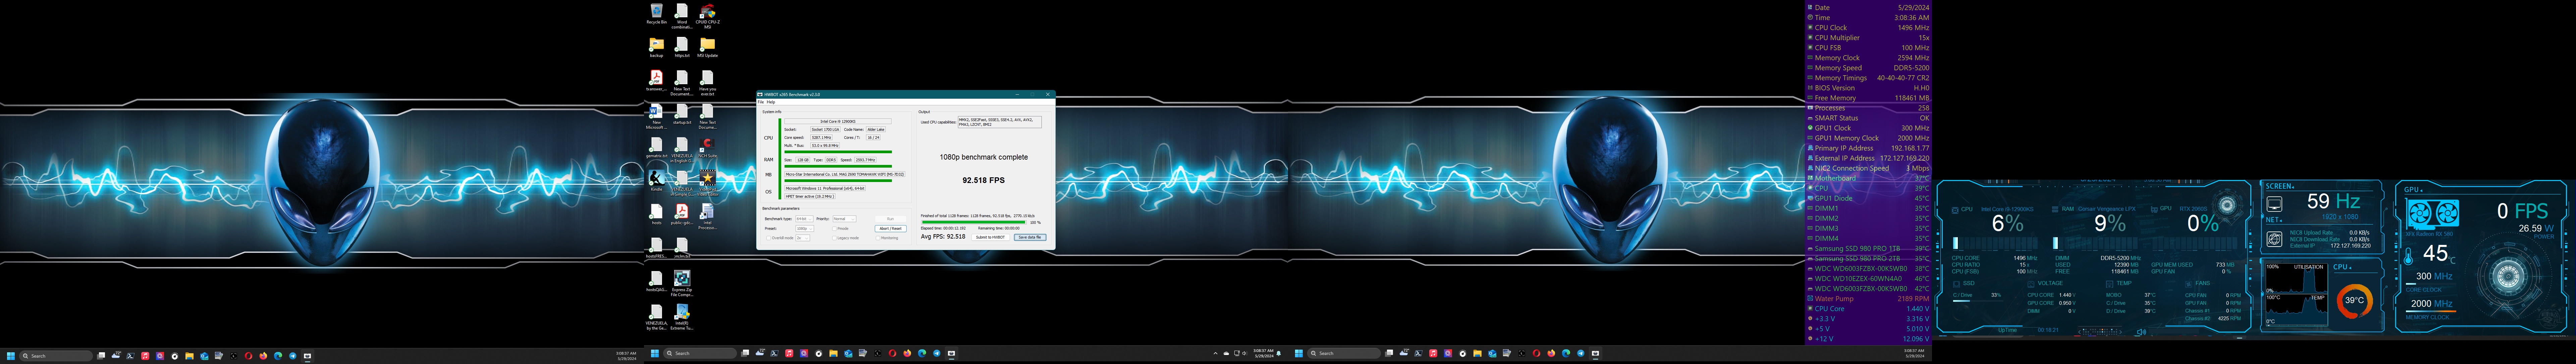This screenshot has height=364, width=2576.
Task: Enable the Legacy mode checkbox
Action: coord(834,238)
